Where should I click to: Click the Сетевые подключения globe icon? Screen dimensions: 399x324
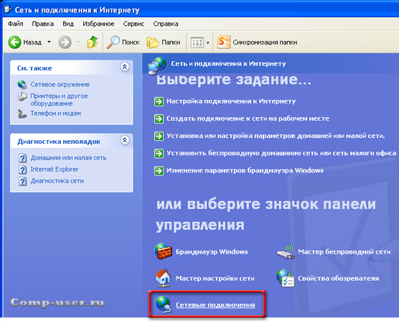pyautogui.click(x=163, y=305)
